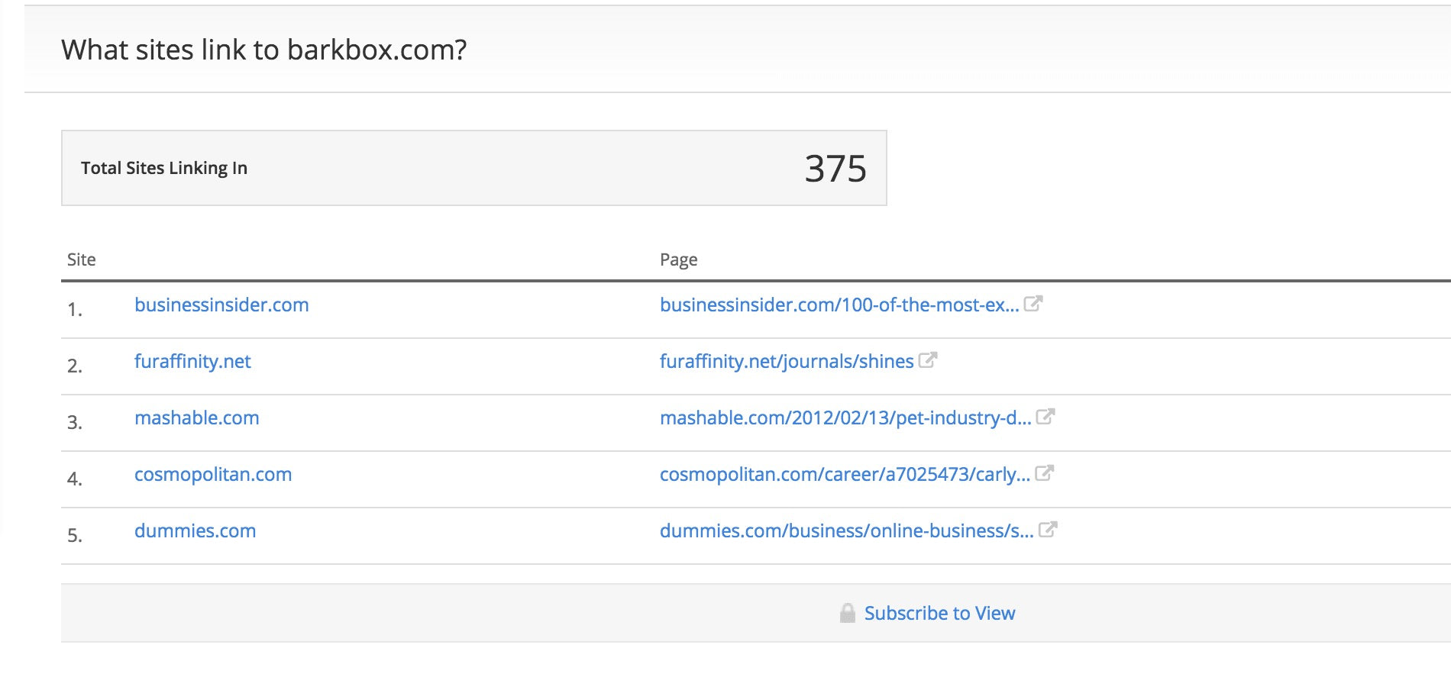Screen dimensions: 1451x690
Task: Click rank number 4. in the table
Action: [x=75, y=479]
